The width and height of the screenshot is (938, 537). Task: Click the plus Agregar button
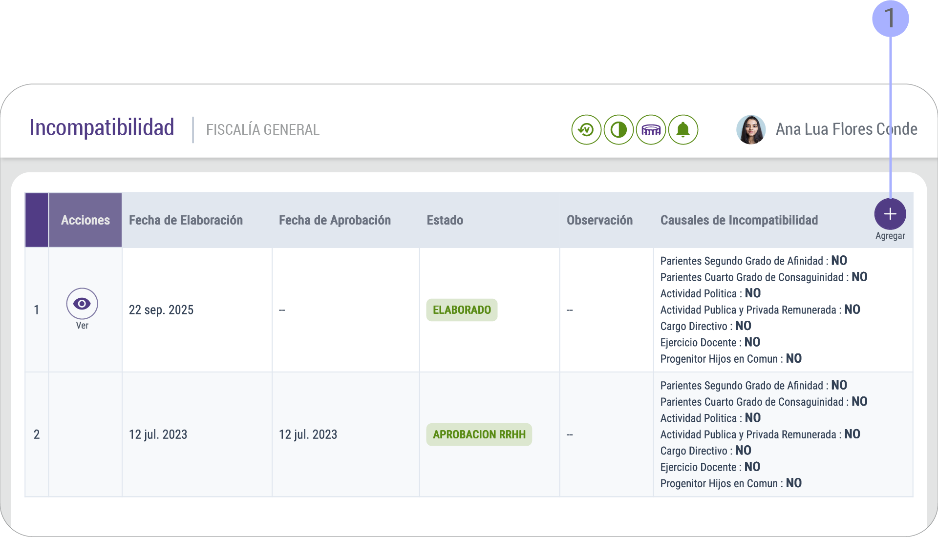[890, 214]
